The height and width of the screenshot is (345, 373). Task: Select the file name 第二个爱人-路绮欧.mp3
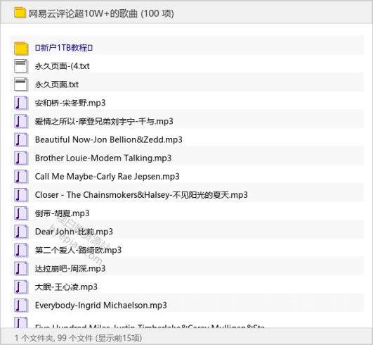[x=78, y=250]
